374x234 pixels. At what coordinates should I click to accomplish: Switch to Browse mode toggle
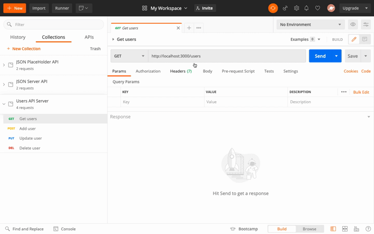309,229
